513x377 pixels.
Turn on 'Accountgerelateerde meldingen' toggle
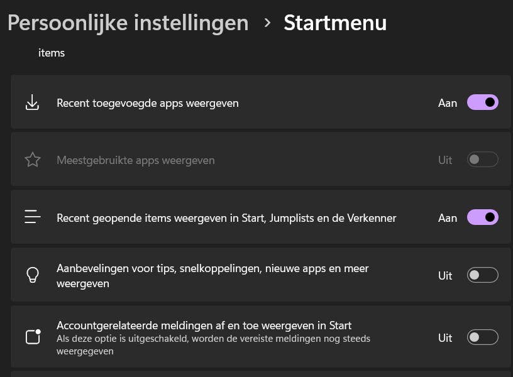pyautogui.click(x=482, y=337)
